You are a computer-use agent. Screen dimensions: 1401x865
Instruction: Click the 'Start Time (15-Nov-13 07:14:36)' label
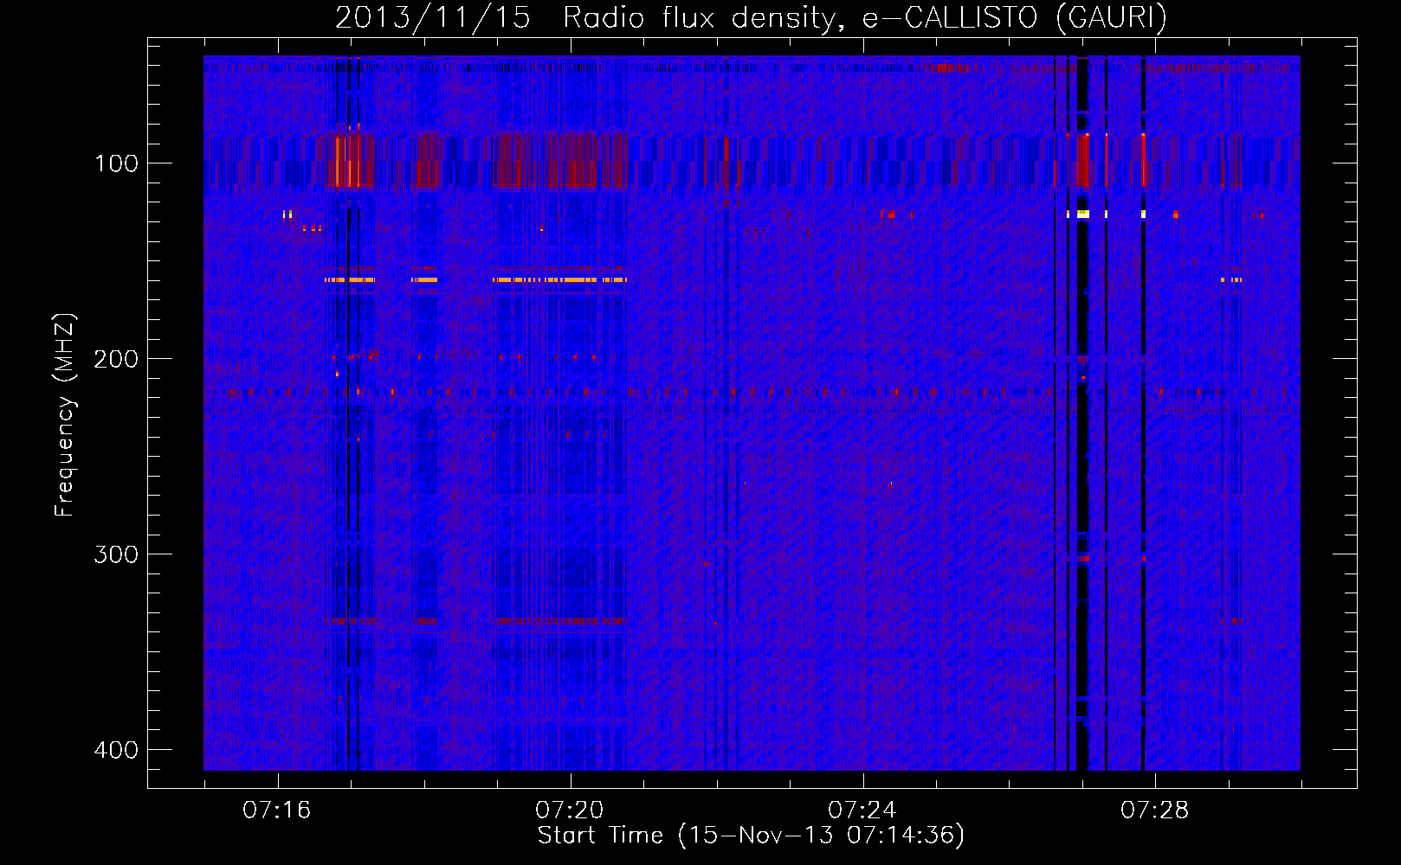(x=751, y=836)
